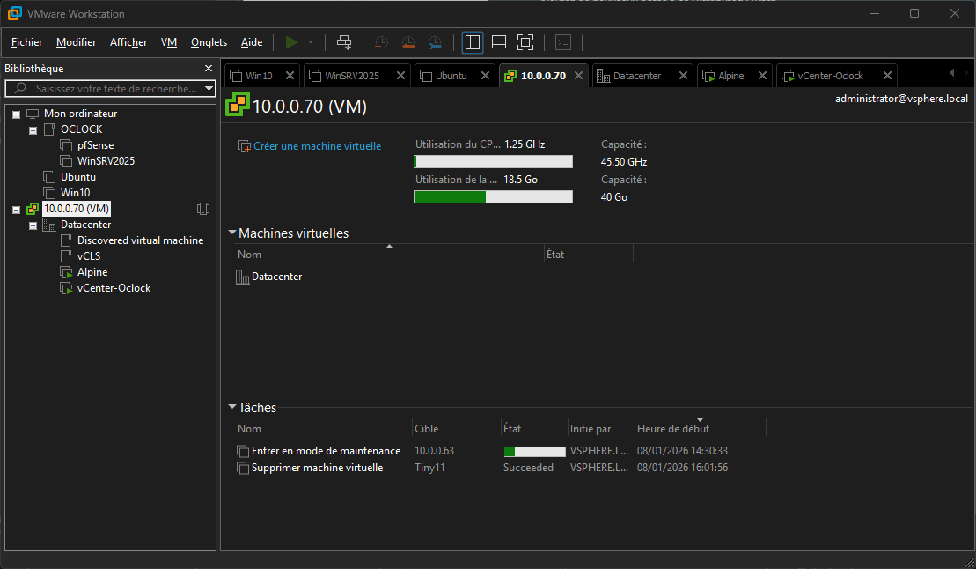Open the snapshot manager wrench icon

(x=436, y=42)
